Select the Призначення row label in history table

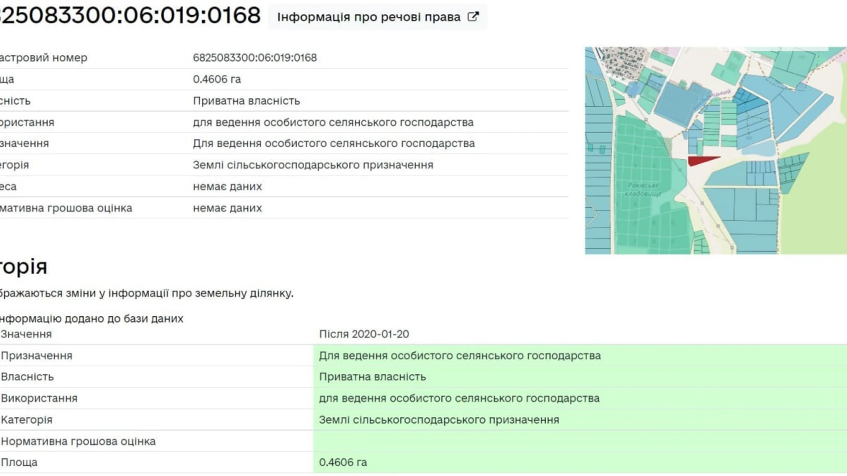pos(37,356)
